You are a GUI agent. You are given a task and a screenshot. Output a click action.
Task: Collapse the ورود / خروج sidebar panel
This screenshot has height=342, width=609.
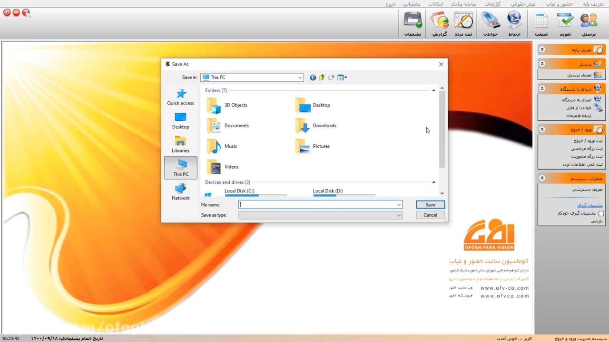[542, 129]
